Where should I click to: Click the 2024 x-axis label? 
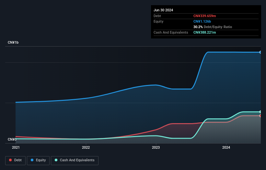pyautogui.click(x=226, y=147)
